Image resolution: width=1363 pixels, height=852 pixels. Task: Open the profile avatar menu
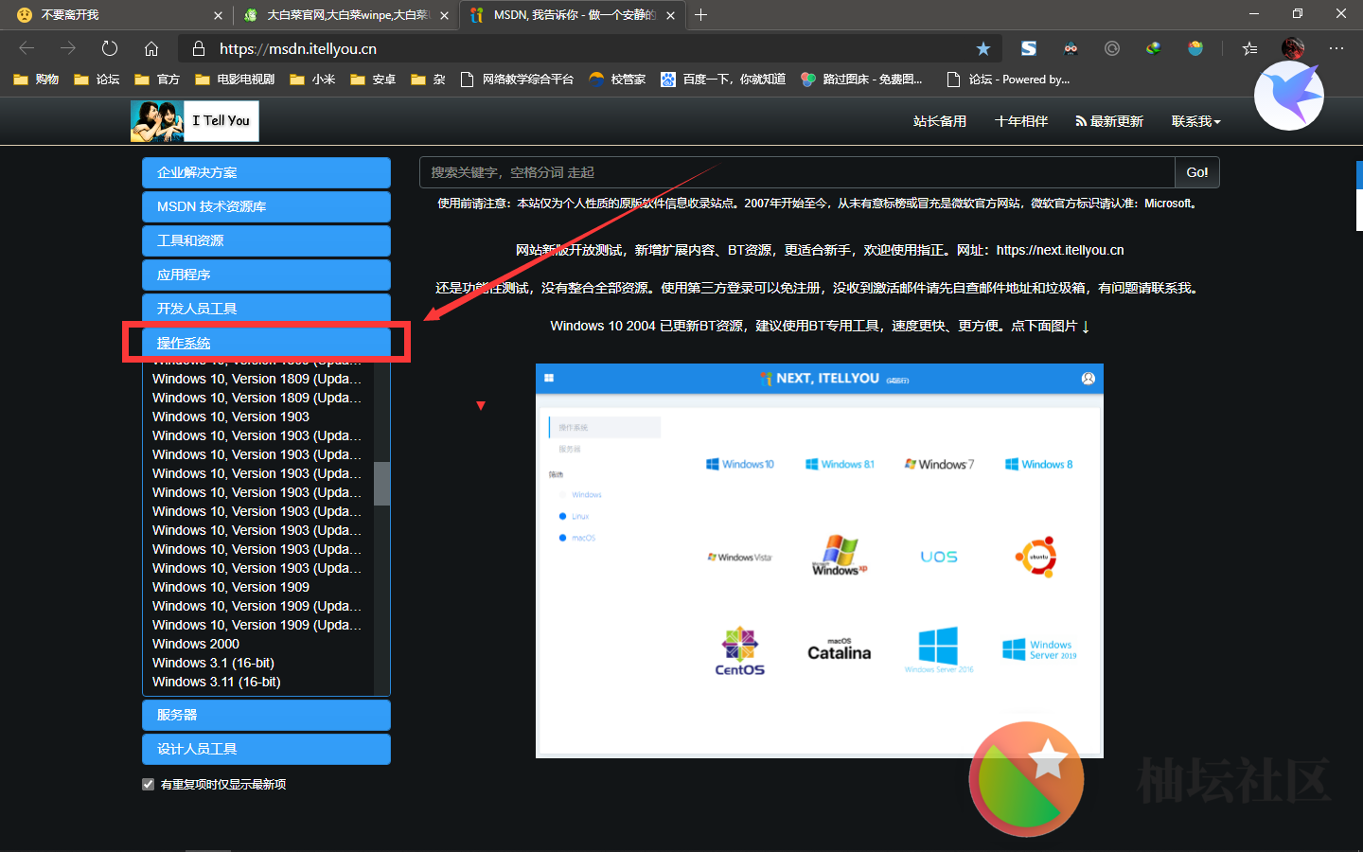pos(1293,48)
